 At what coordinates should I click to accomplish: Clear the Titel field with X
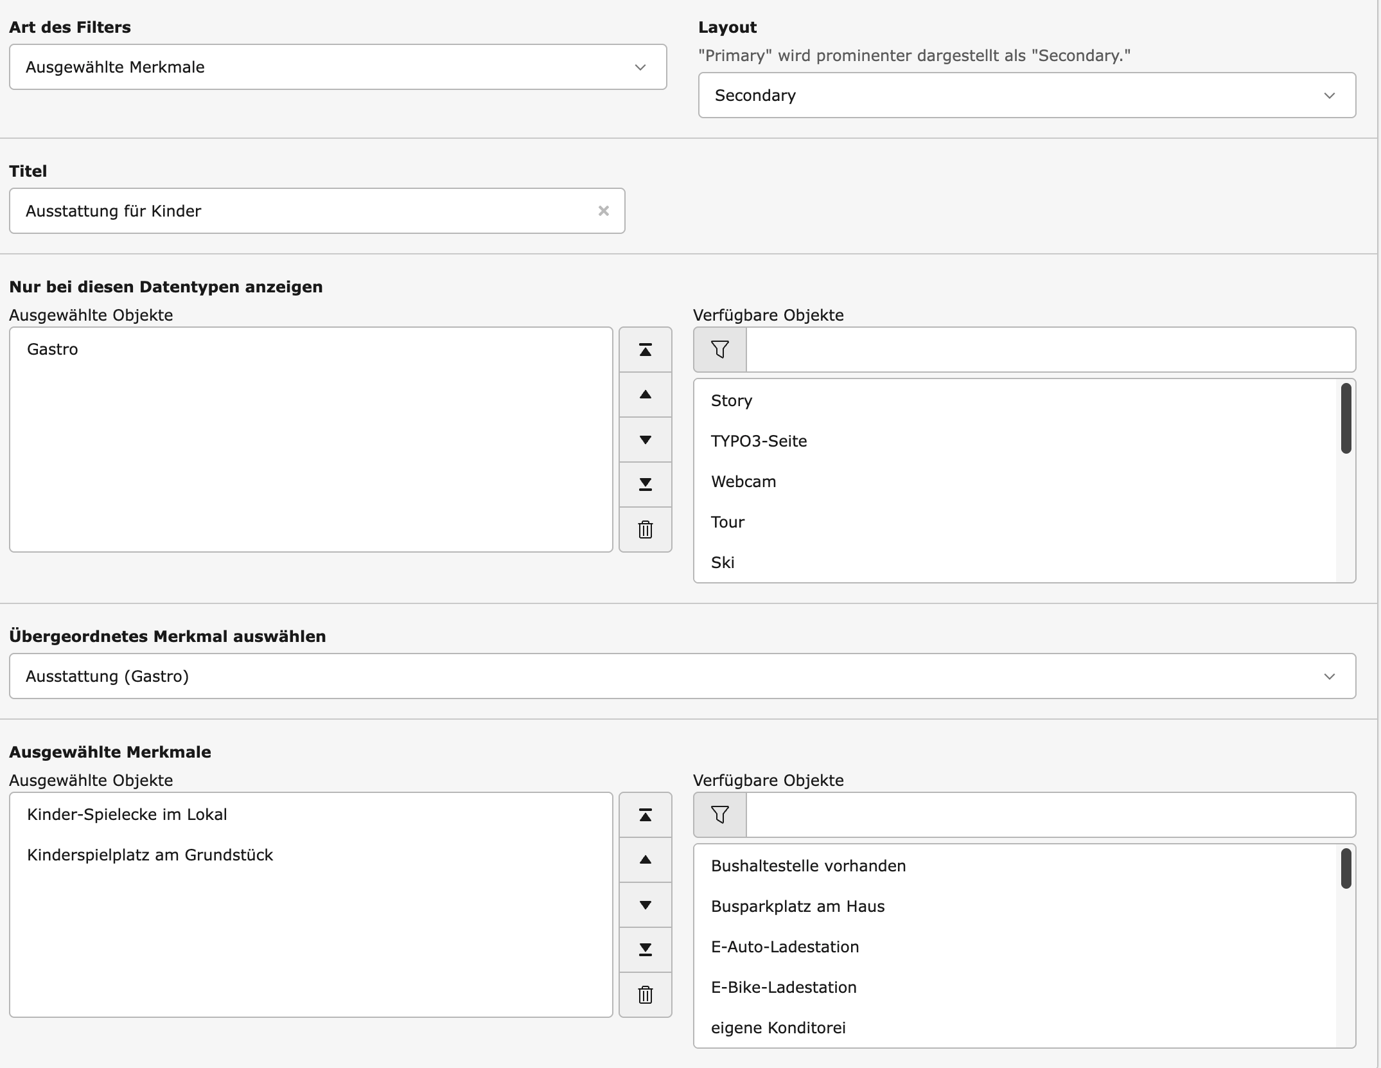pos(603,211)
